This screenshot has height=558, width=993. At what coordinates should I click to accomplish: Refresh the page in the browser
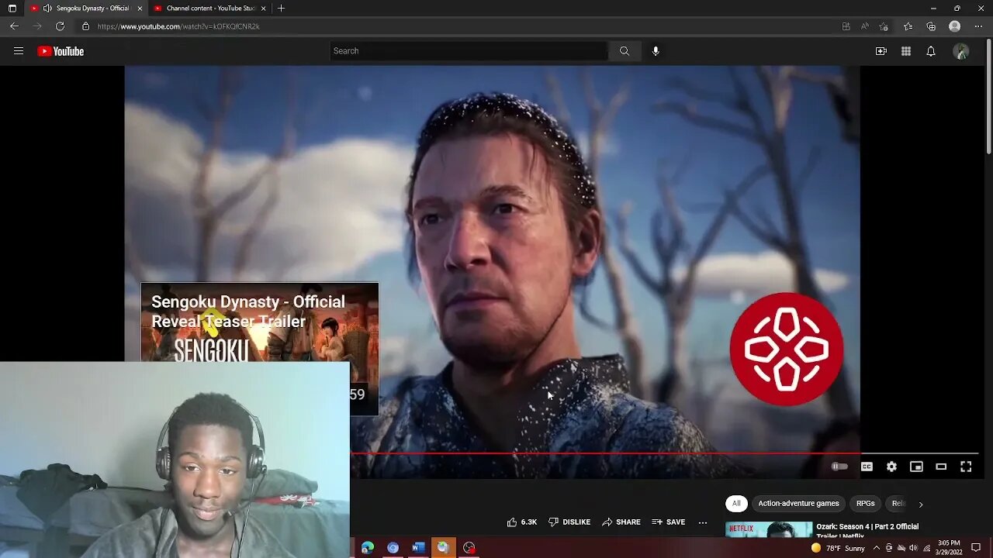tap(60, 26)
